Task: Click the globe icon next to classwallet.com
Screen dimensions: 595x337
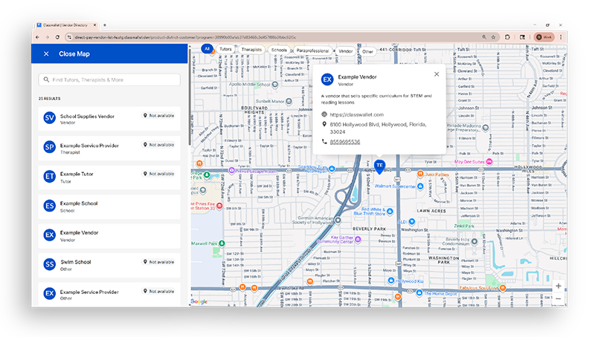Action: (x=324, y=114)
